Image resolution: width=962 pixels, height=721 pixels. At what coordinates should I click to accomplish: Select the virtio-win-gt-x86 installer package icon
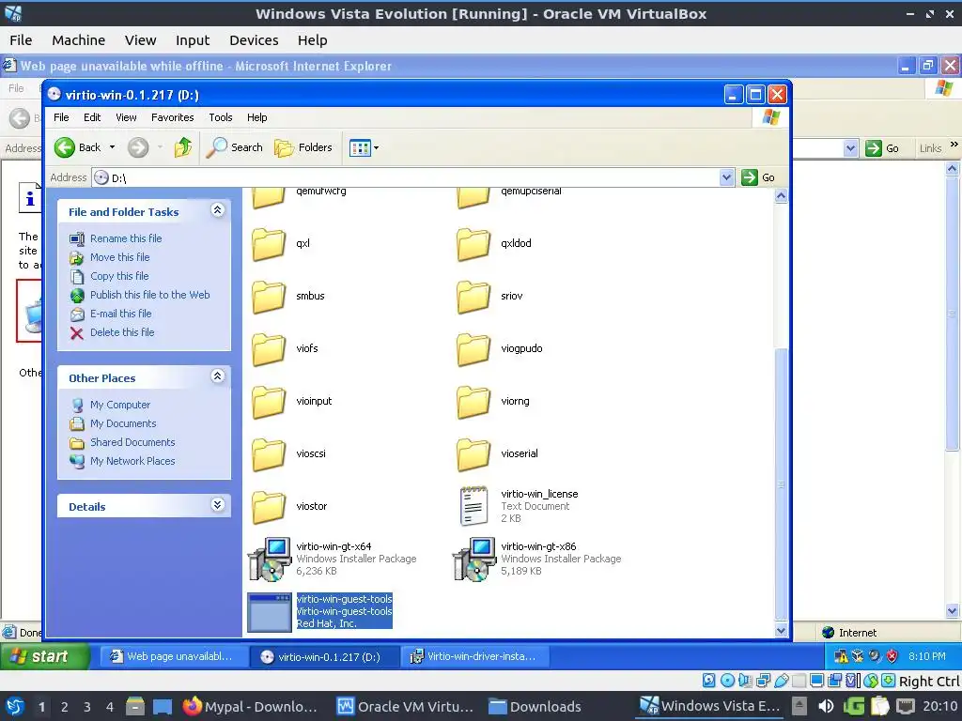click(474, 560)
